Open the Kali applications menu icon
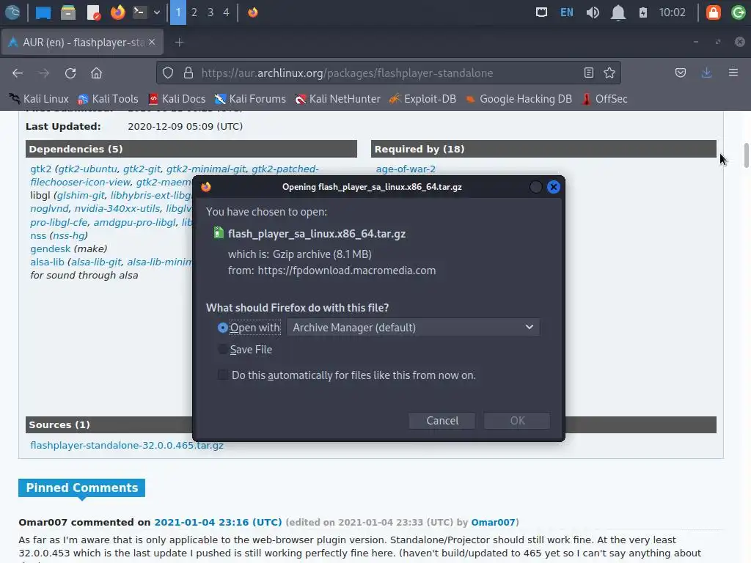This screenshot has height=563, width=751. coord(12,12)
